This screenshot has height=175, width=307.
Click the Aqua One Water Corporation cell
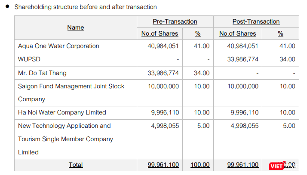point(58,46)
